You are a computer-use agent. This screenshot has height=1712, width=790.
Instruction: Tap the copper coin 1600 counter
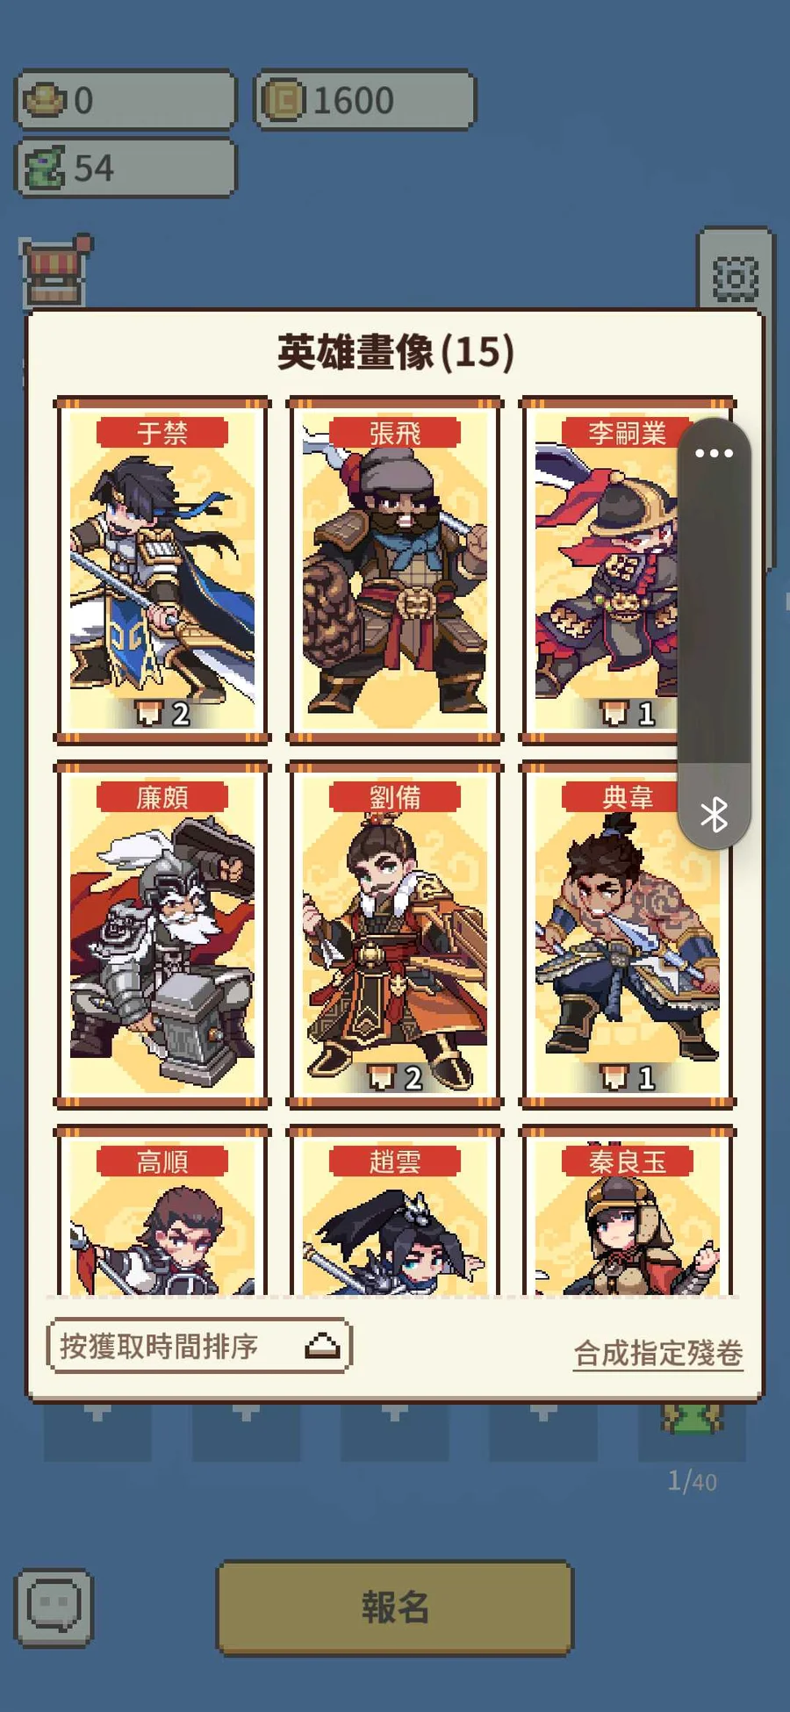coord(365,100)
